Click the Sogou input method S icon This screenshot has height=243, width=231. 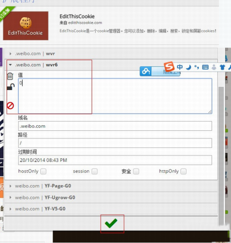[x=169, y=67]
